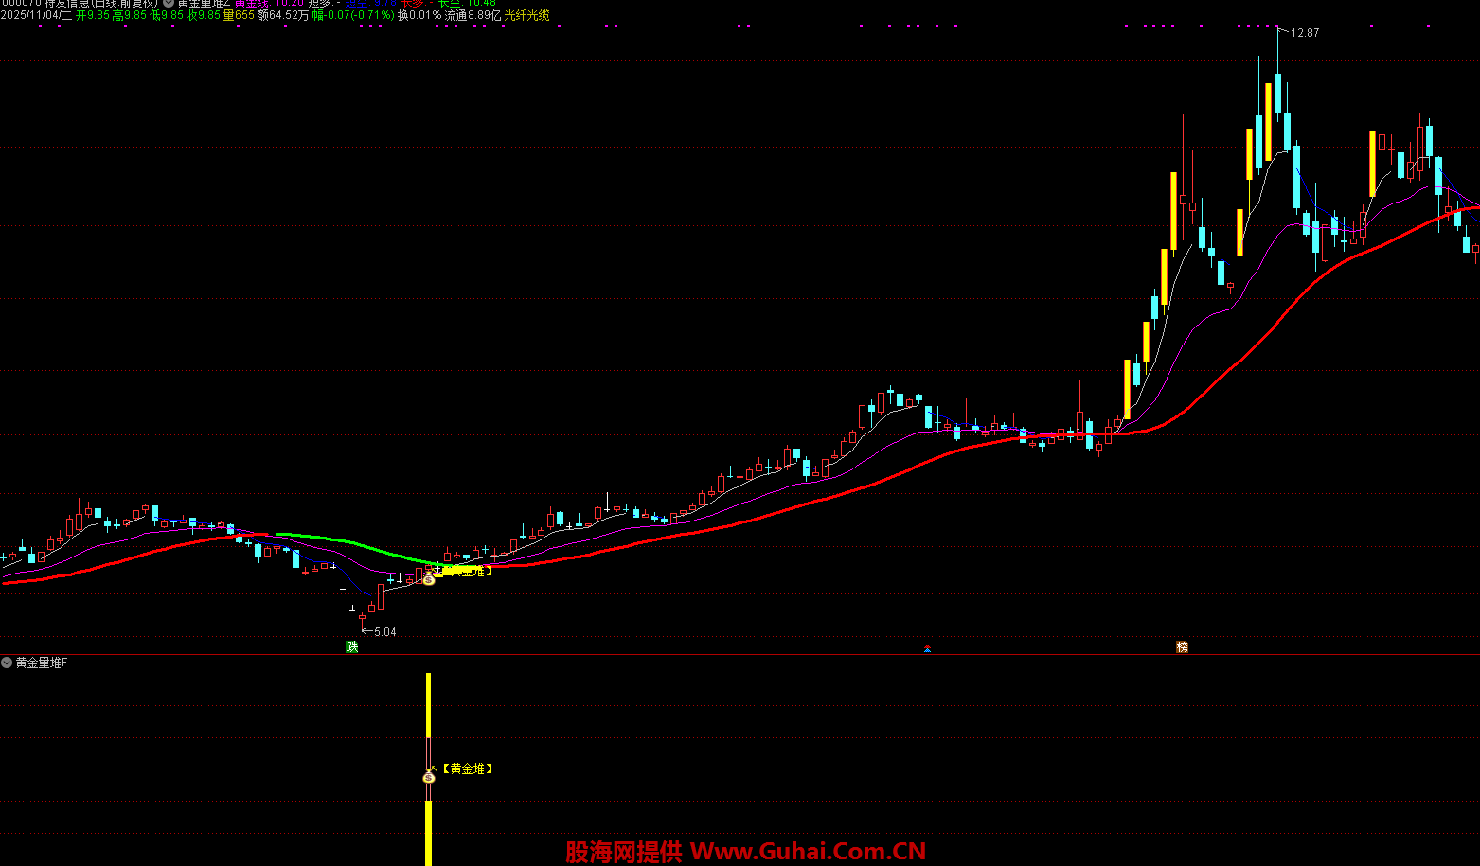Click the 流通8.89亿 float value text
This screenshot has width=1480, height=866.
tap(473, 16)
